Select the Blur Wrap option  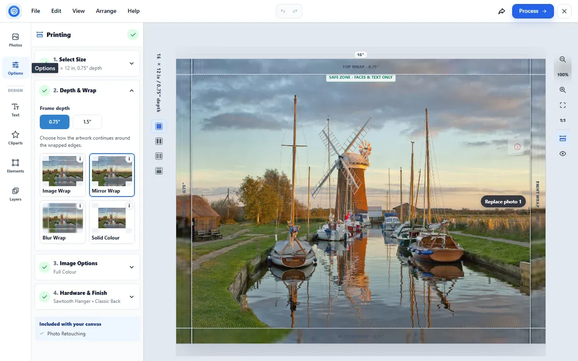[63, 222]
